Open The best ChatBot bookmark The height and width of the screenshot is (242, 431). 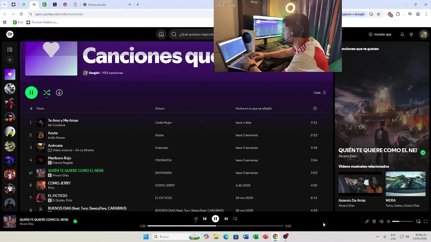pos(42,23)
